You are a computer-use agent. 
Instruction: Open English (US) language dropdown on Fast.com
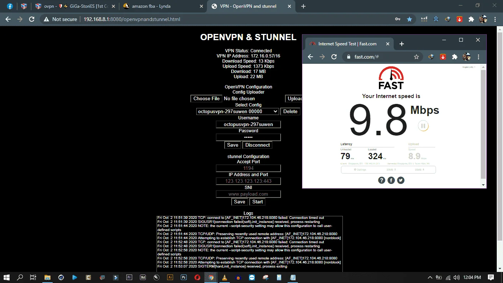pyautogui.click(x=469, y=67)
